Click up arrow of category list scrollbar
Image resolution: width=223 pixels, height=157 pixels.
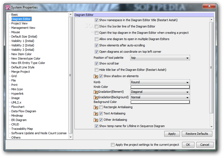(x=71, y=15)
